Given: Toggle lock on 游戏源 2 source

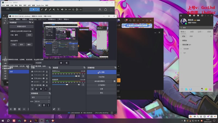Looking at the screenshot, I should 47,82.
